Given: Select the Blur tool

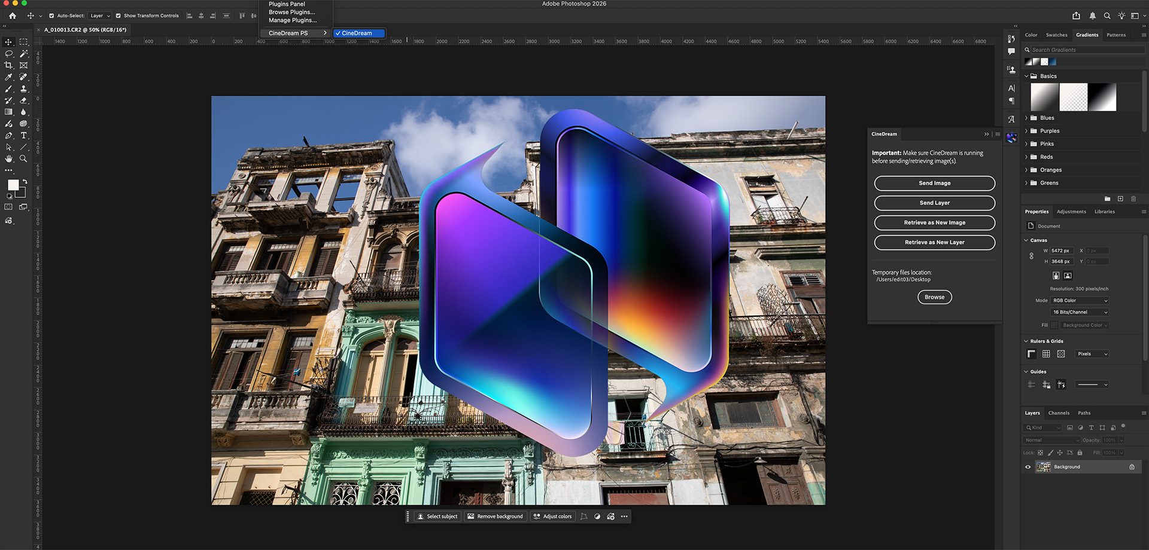Looking at the screenshot, I should click(23, 112).
